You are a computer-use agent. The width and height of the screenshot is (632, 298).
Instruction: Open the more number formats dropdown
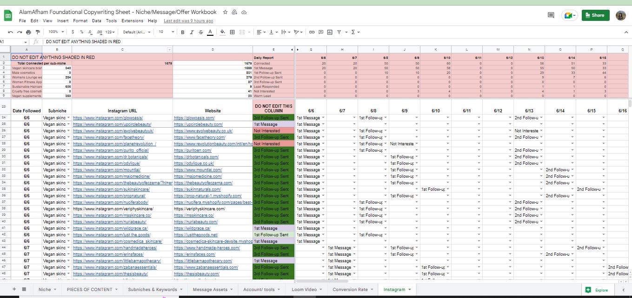pyautogui.click(x=110, y=32)
